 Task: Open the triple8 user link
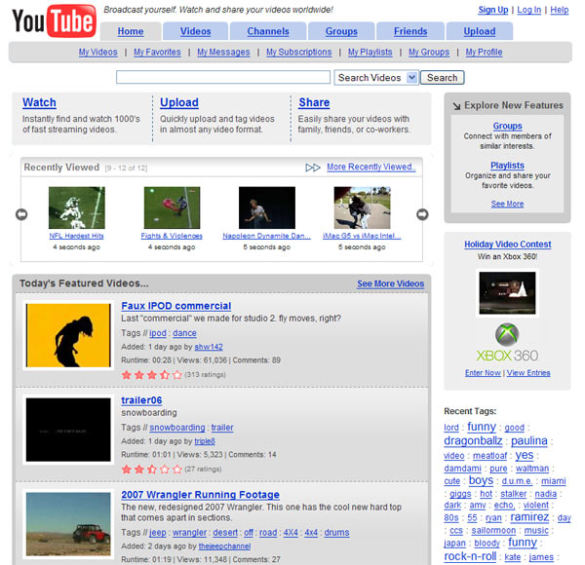205,441
